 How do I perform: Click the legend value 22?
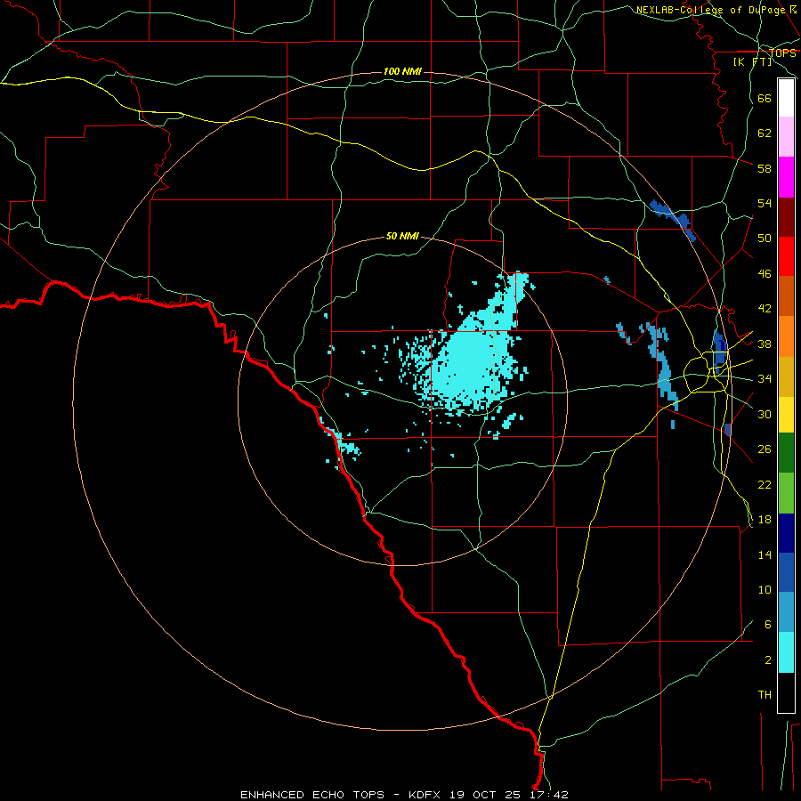point(765,484)
